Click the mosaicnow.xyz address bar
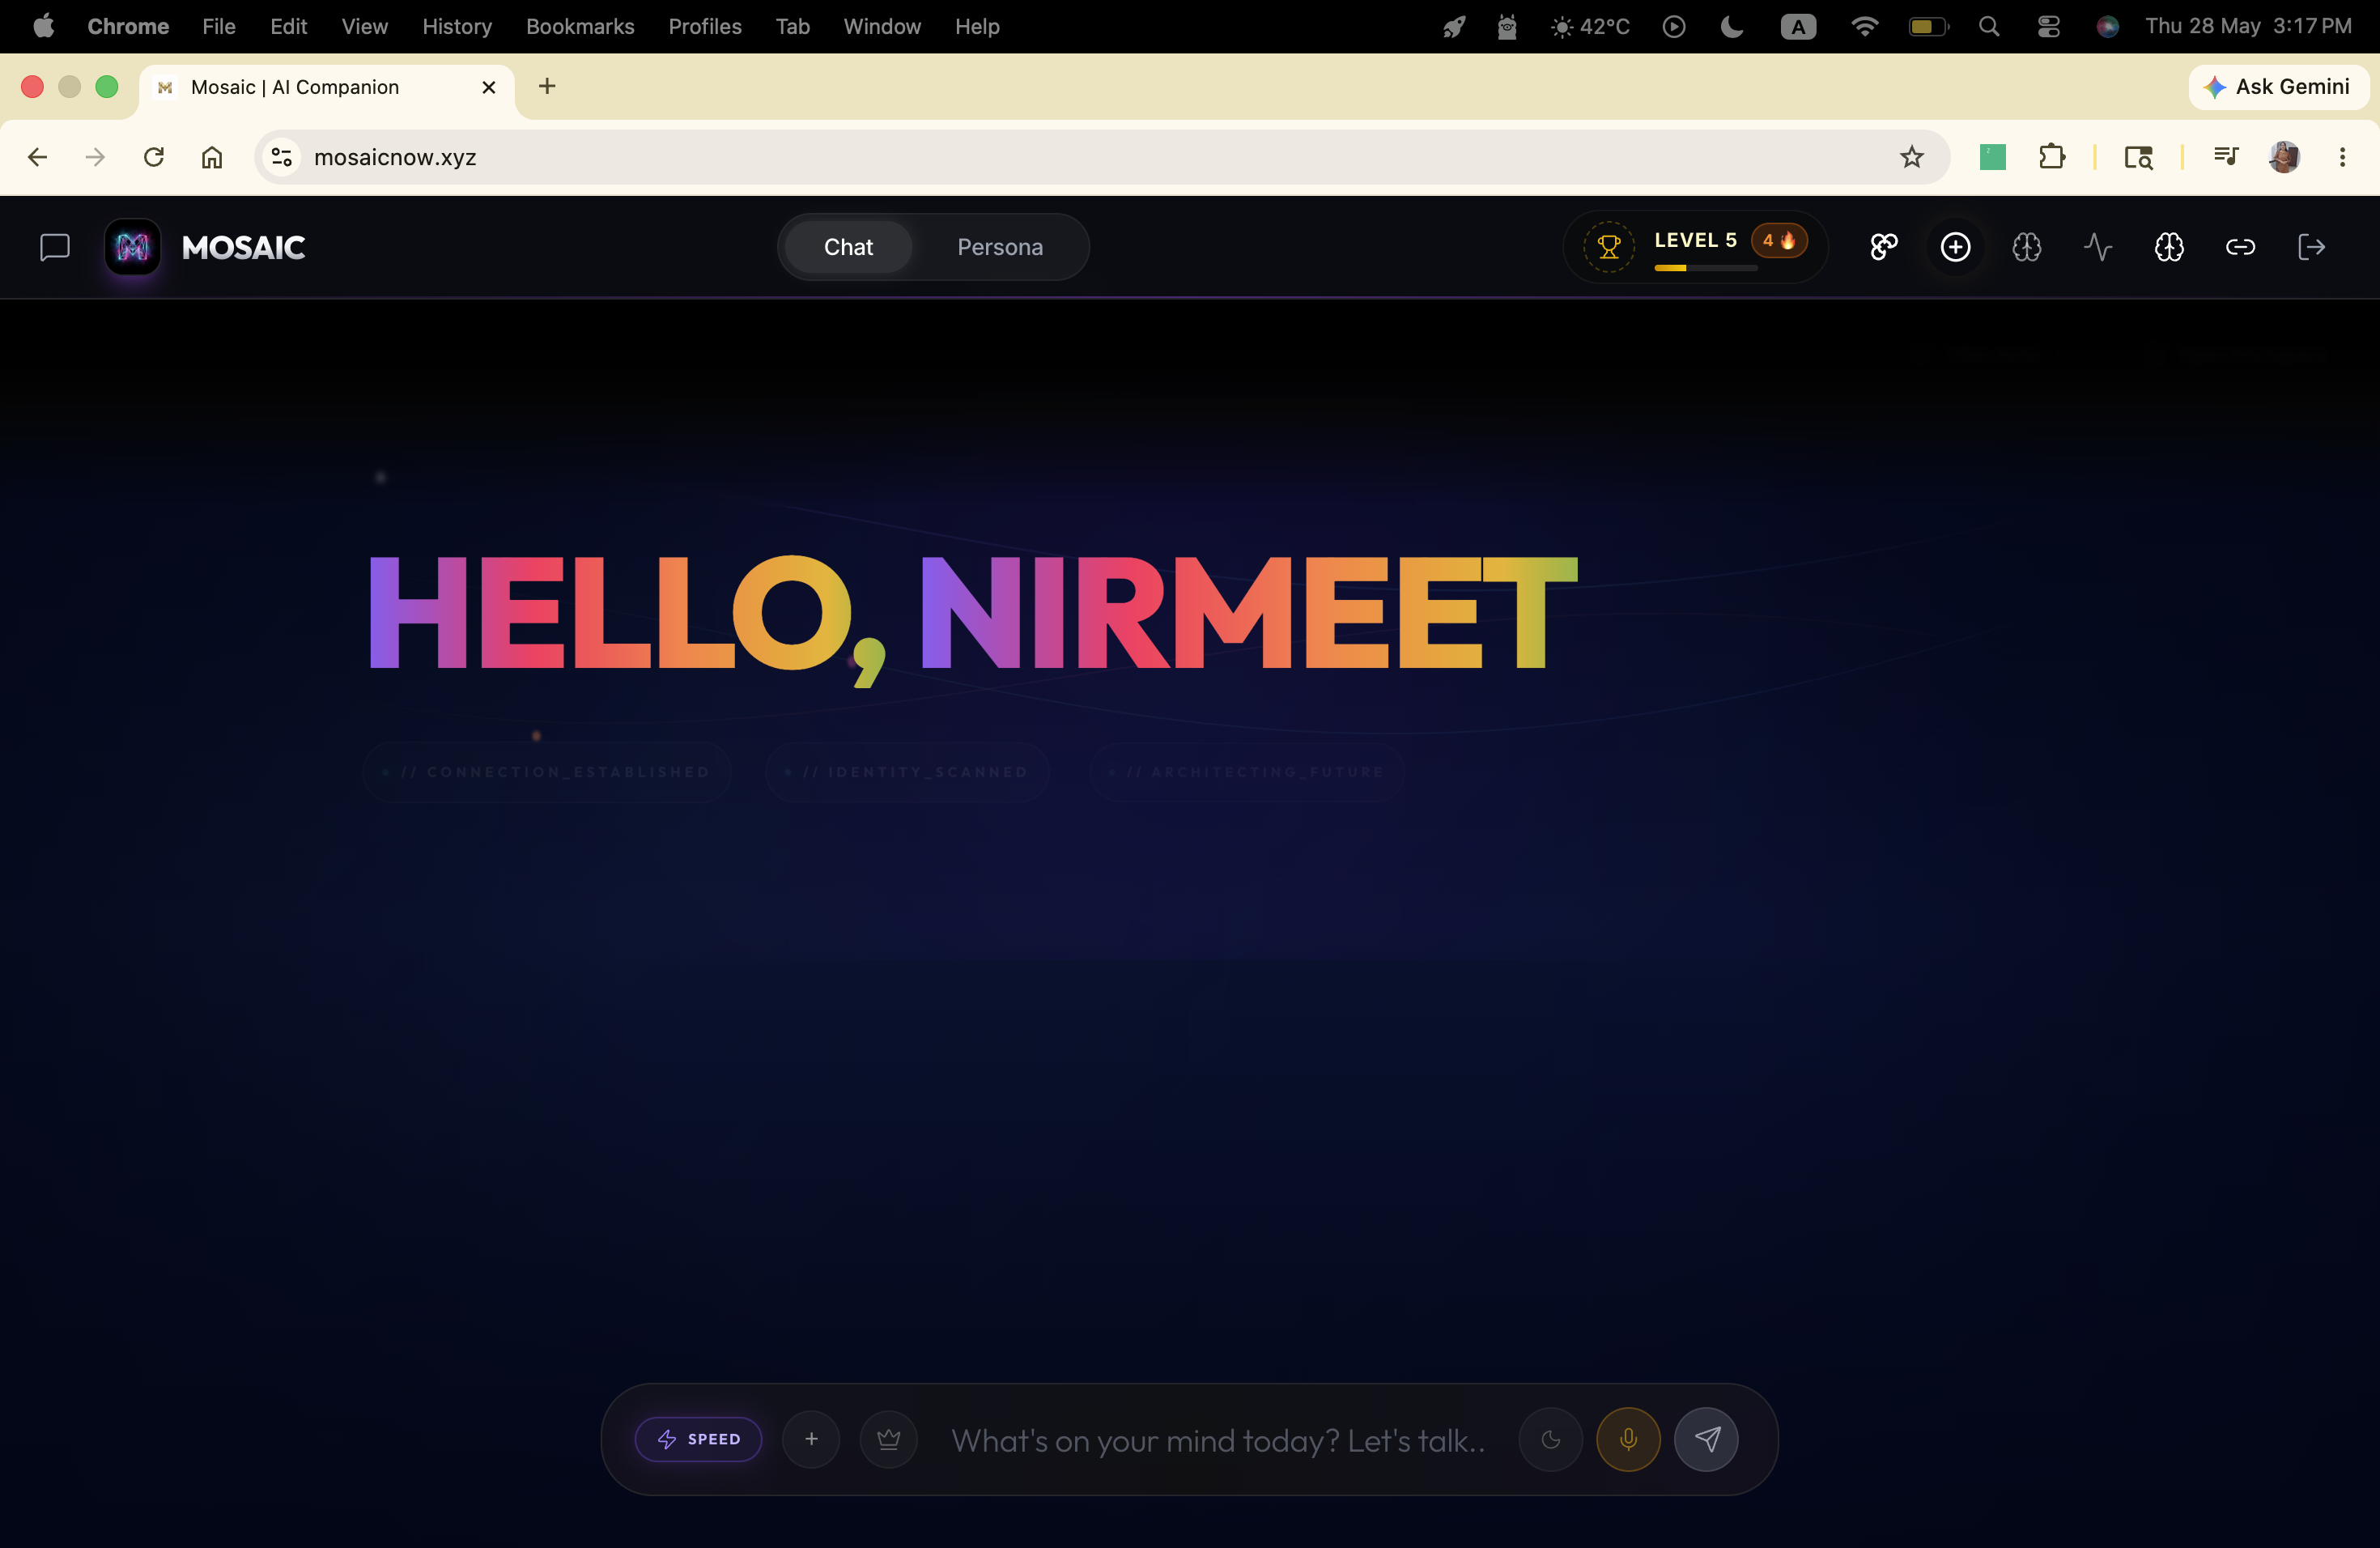The width and height of the screenshot is (2380, 1548). 1100,157
